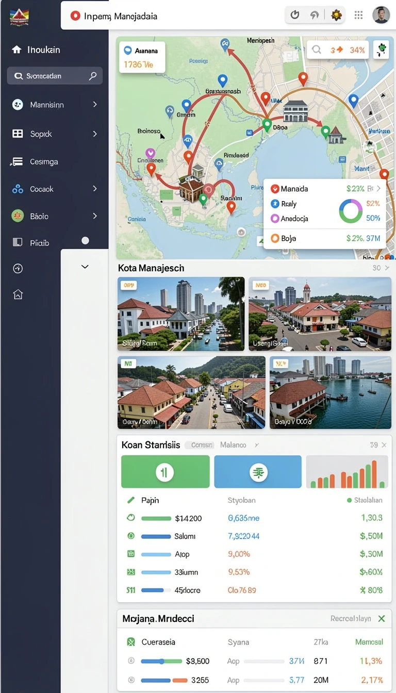Open the settings gear in header
The height and width of the screenshot is (693, 396).
point(336,15)
